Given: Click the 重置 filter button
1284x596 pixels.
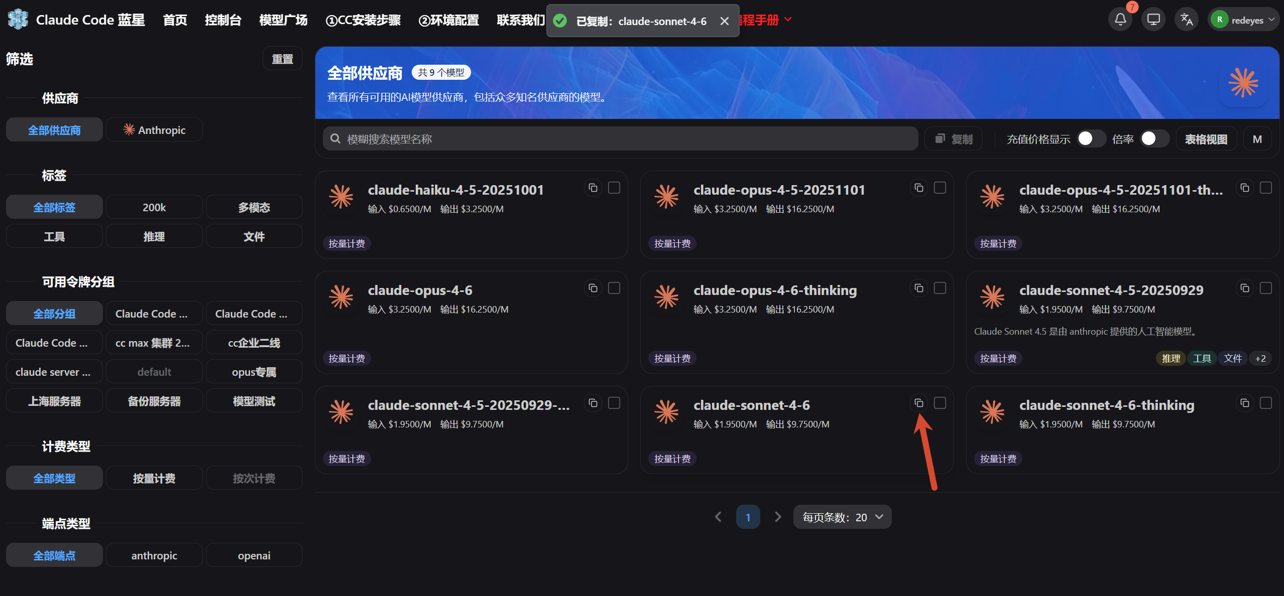Looking at the screenshot, I should (x=282, y=59).
